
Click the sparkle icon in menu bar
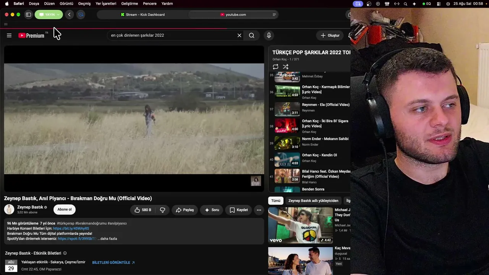[415, 3]
